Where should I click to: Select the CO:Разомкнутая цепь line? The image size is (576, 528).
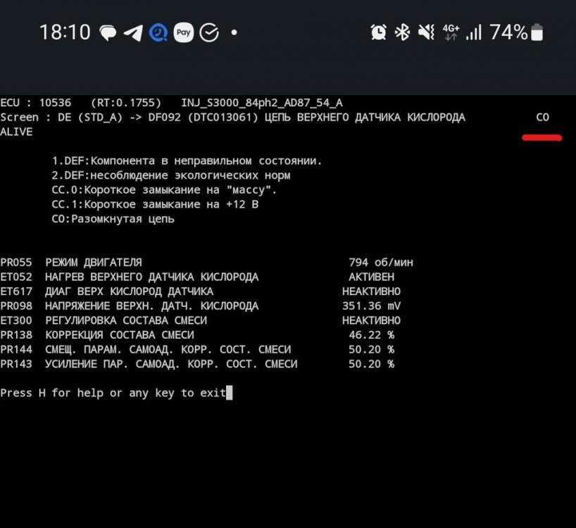tap(113, 219)
